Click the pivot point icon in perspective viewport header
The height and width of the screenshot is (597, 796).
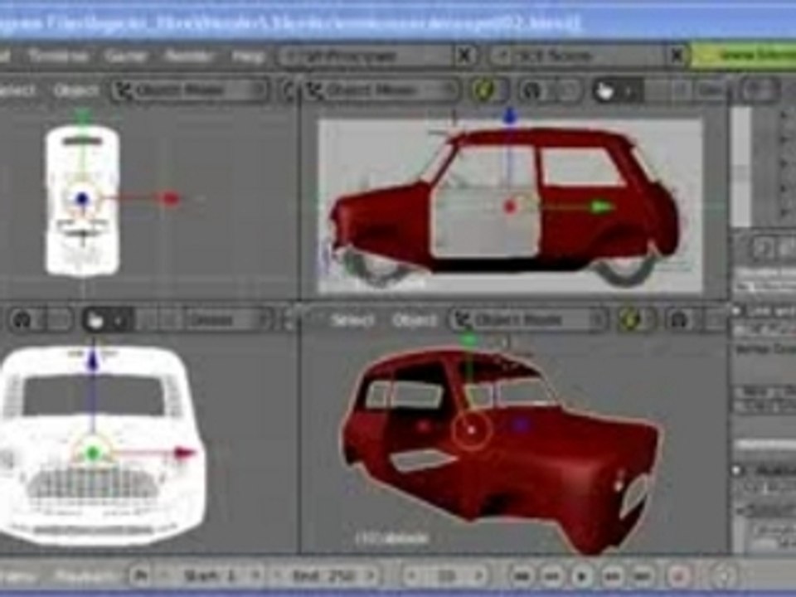(x=680, y=320)
